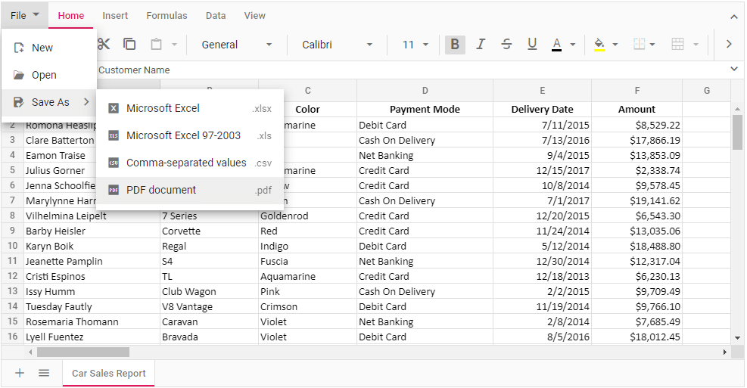The width and height of the screenshot is (747, 388).
Task: Toggle Bold formatting button
Action: click(x=455, y=45)
